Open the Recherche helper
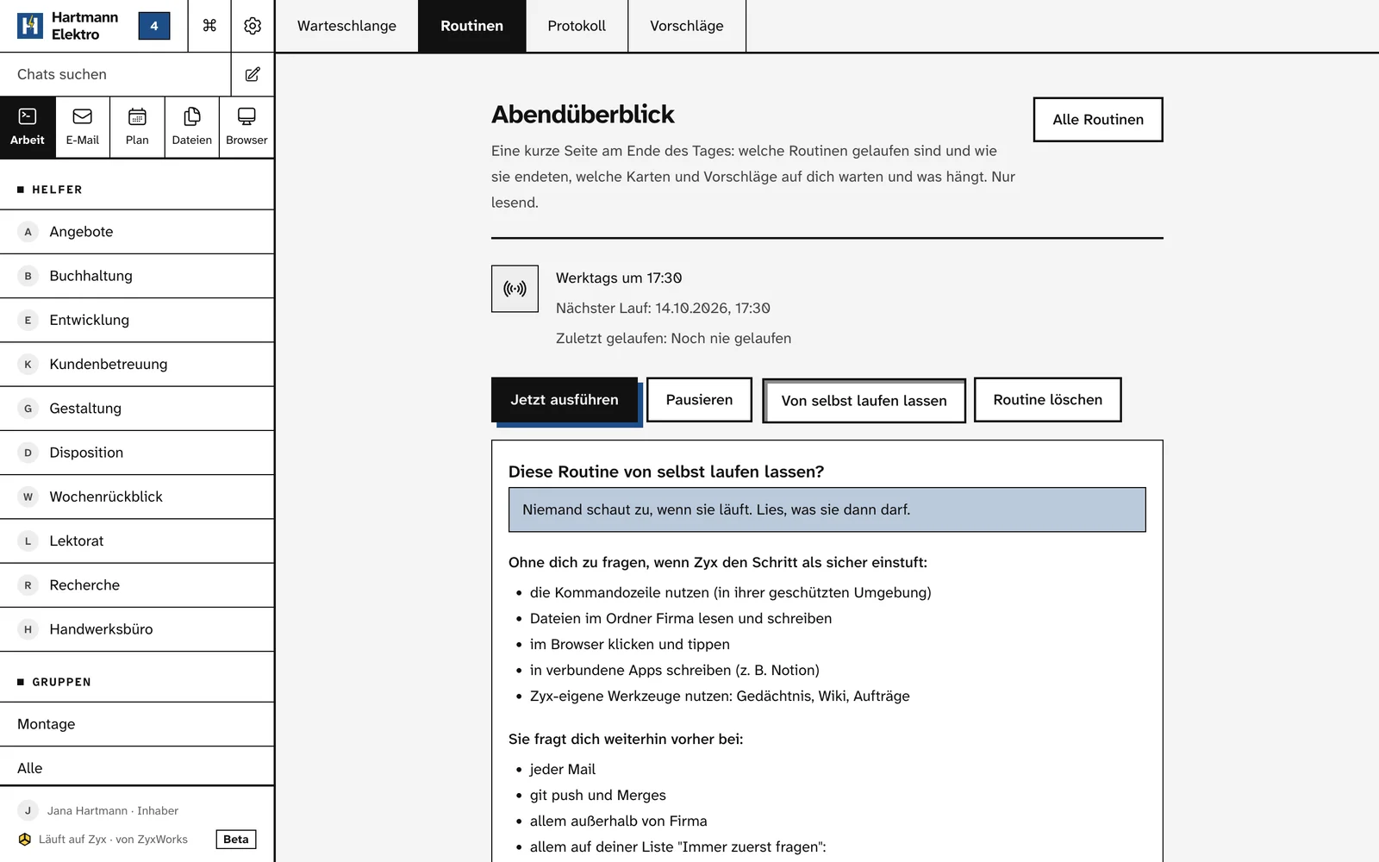This screenshot has width=1379, height=862. tap(137, 585)
